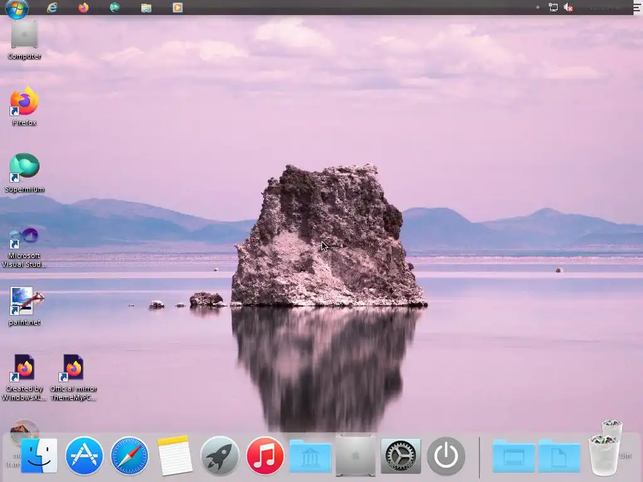Open the dock folder with window symbol
The width and height of the screenshot is (643, 482).
point(514,456)
